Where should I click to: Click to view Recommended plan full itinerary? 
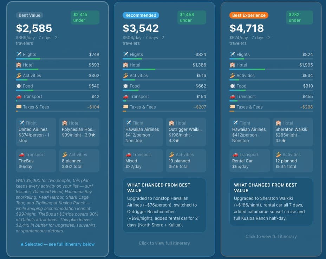coord(164,243)
